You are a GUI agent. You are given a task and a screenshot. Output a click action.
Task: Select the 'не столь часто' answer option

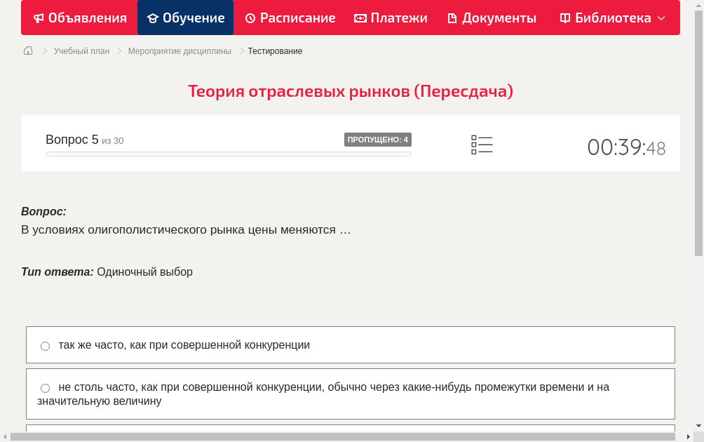tap(45, 388)
